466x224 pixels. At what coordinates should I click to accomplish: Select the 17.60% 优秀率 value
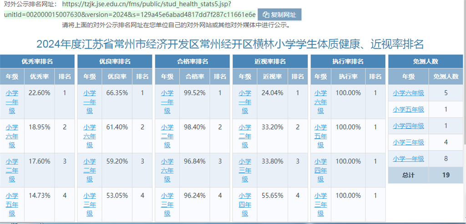(x=40, y=161)
